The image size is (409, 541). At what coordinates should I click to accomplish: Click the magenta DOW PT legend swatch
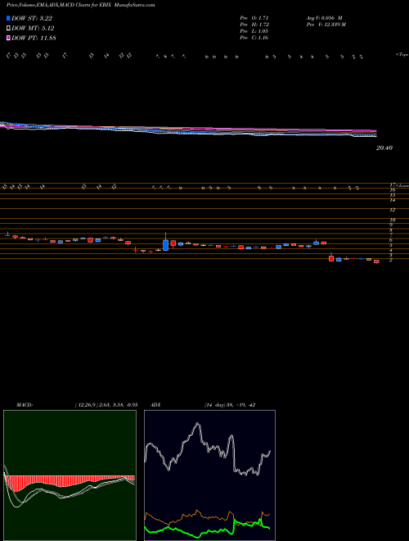[x=8, y=38]
